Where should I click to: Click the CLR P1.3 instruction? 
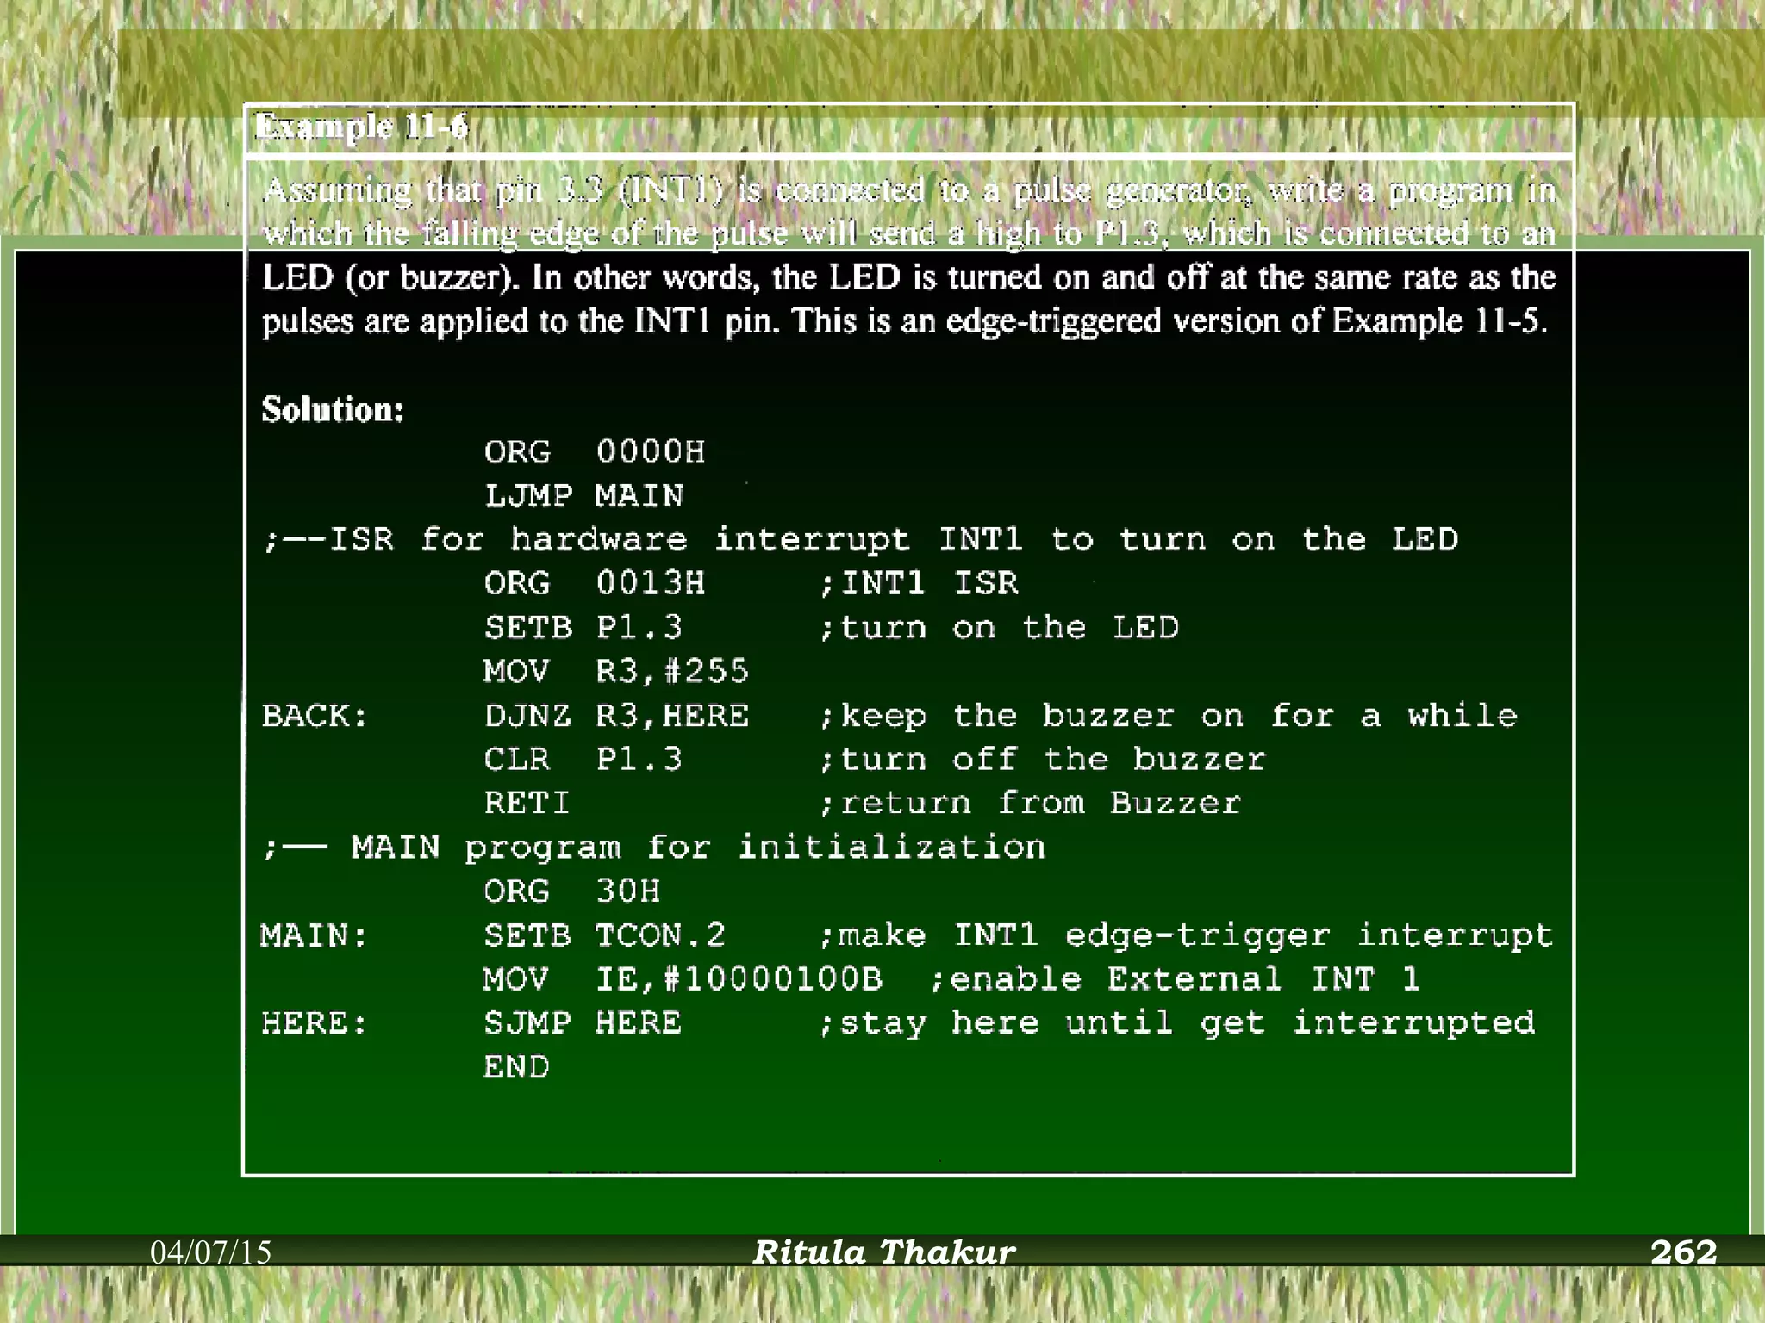click(x=583, y=760)
